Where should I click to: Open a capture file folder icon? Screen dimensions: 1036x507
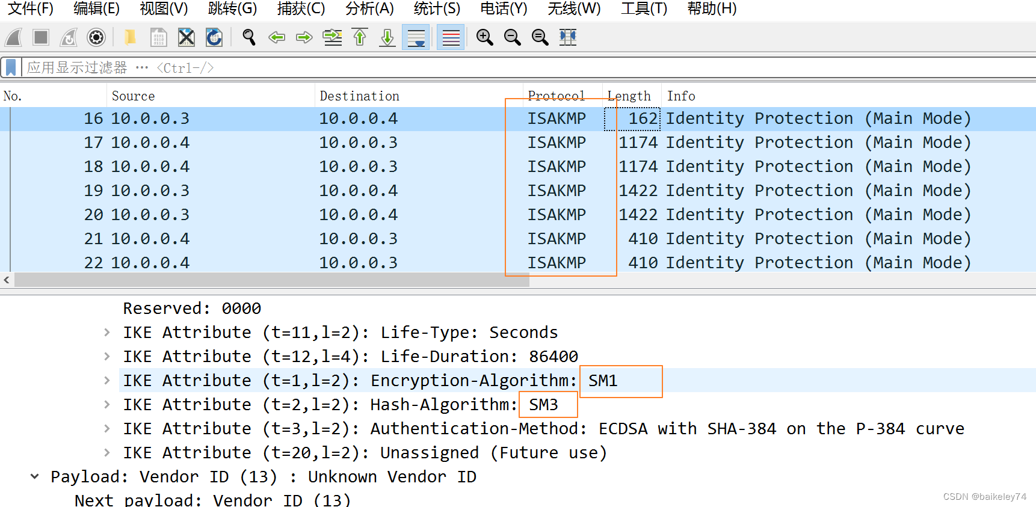[x=130, y=37]
